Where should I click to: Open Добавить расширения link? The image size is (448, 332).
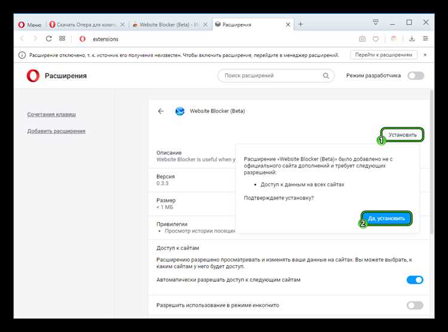pos(56,131)
